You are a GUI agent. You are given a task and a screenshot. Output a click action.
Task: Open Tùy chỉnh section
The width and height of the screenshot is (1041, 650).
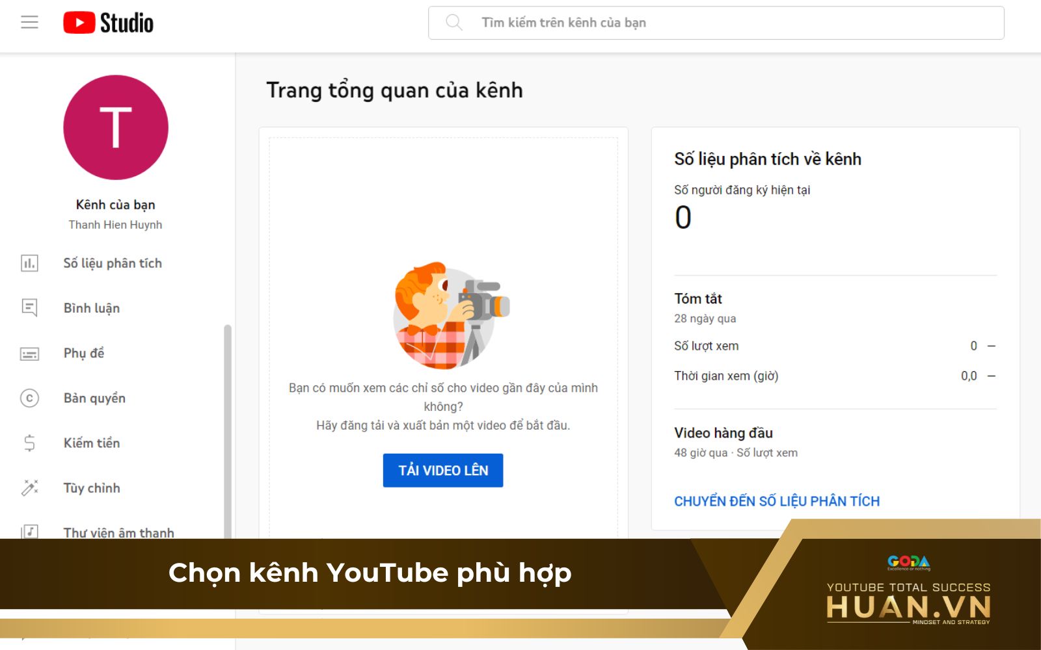92,488
